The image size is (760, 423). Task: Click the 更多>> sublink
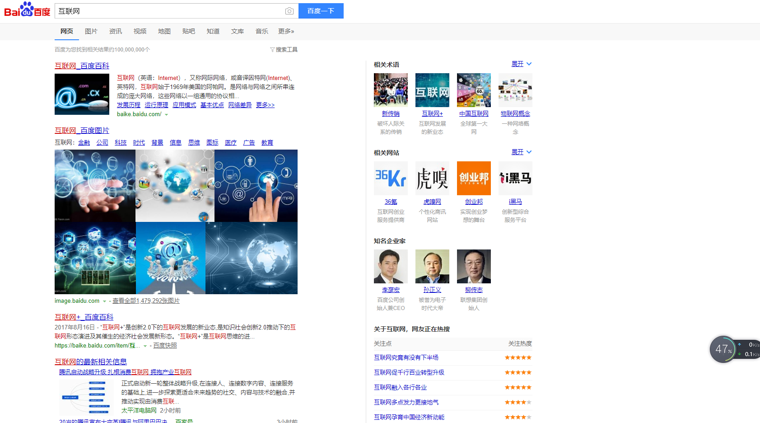[x=266, y=105]
